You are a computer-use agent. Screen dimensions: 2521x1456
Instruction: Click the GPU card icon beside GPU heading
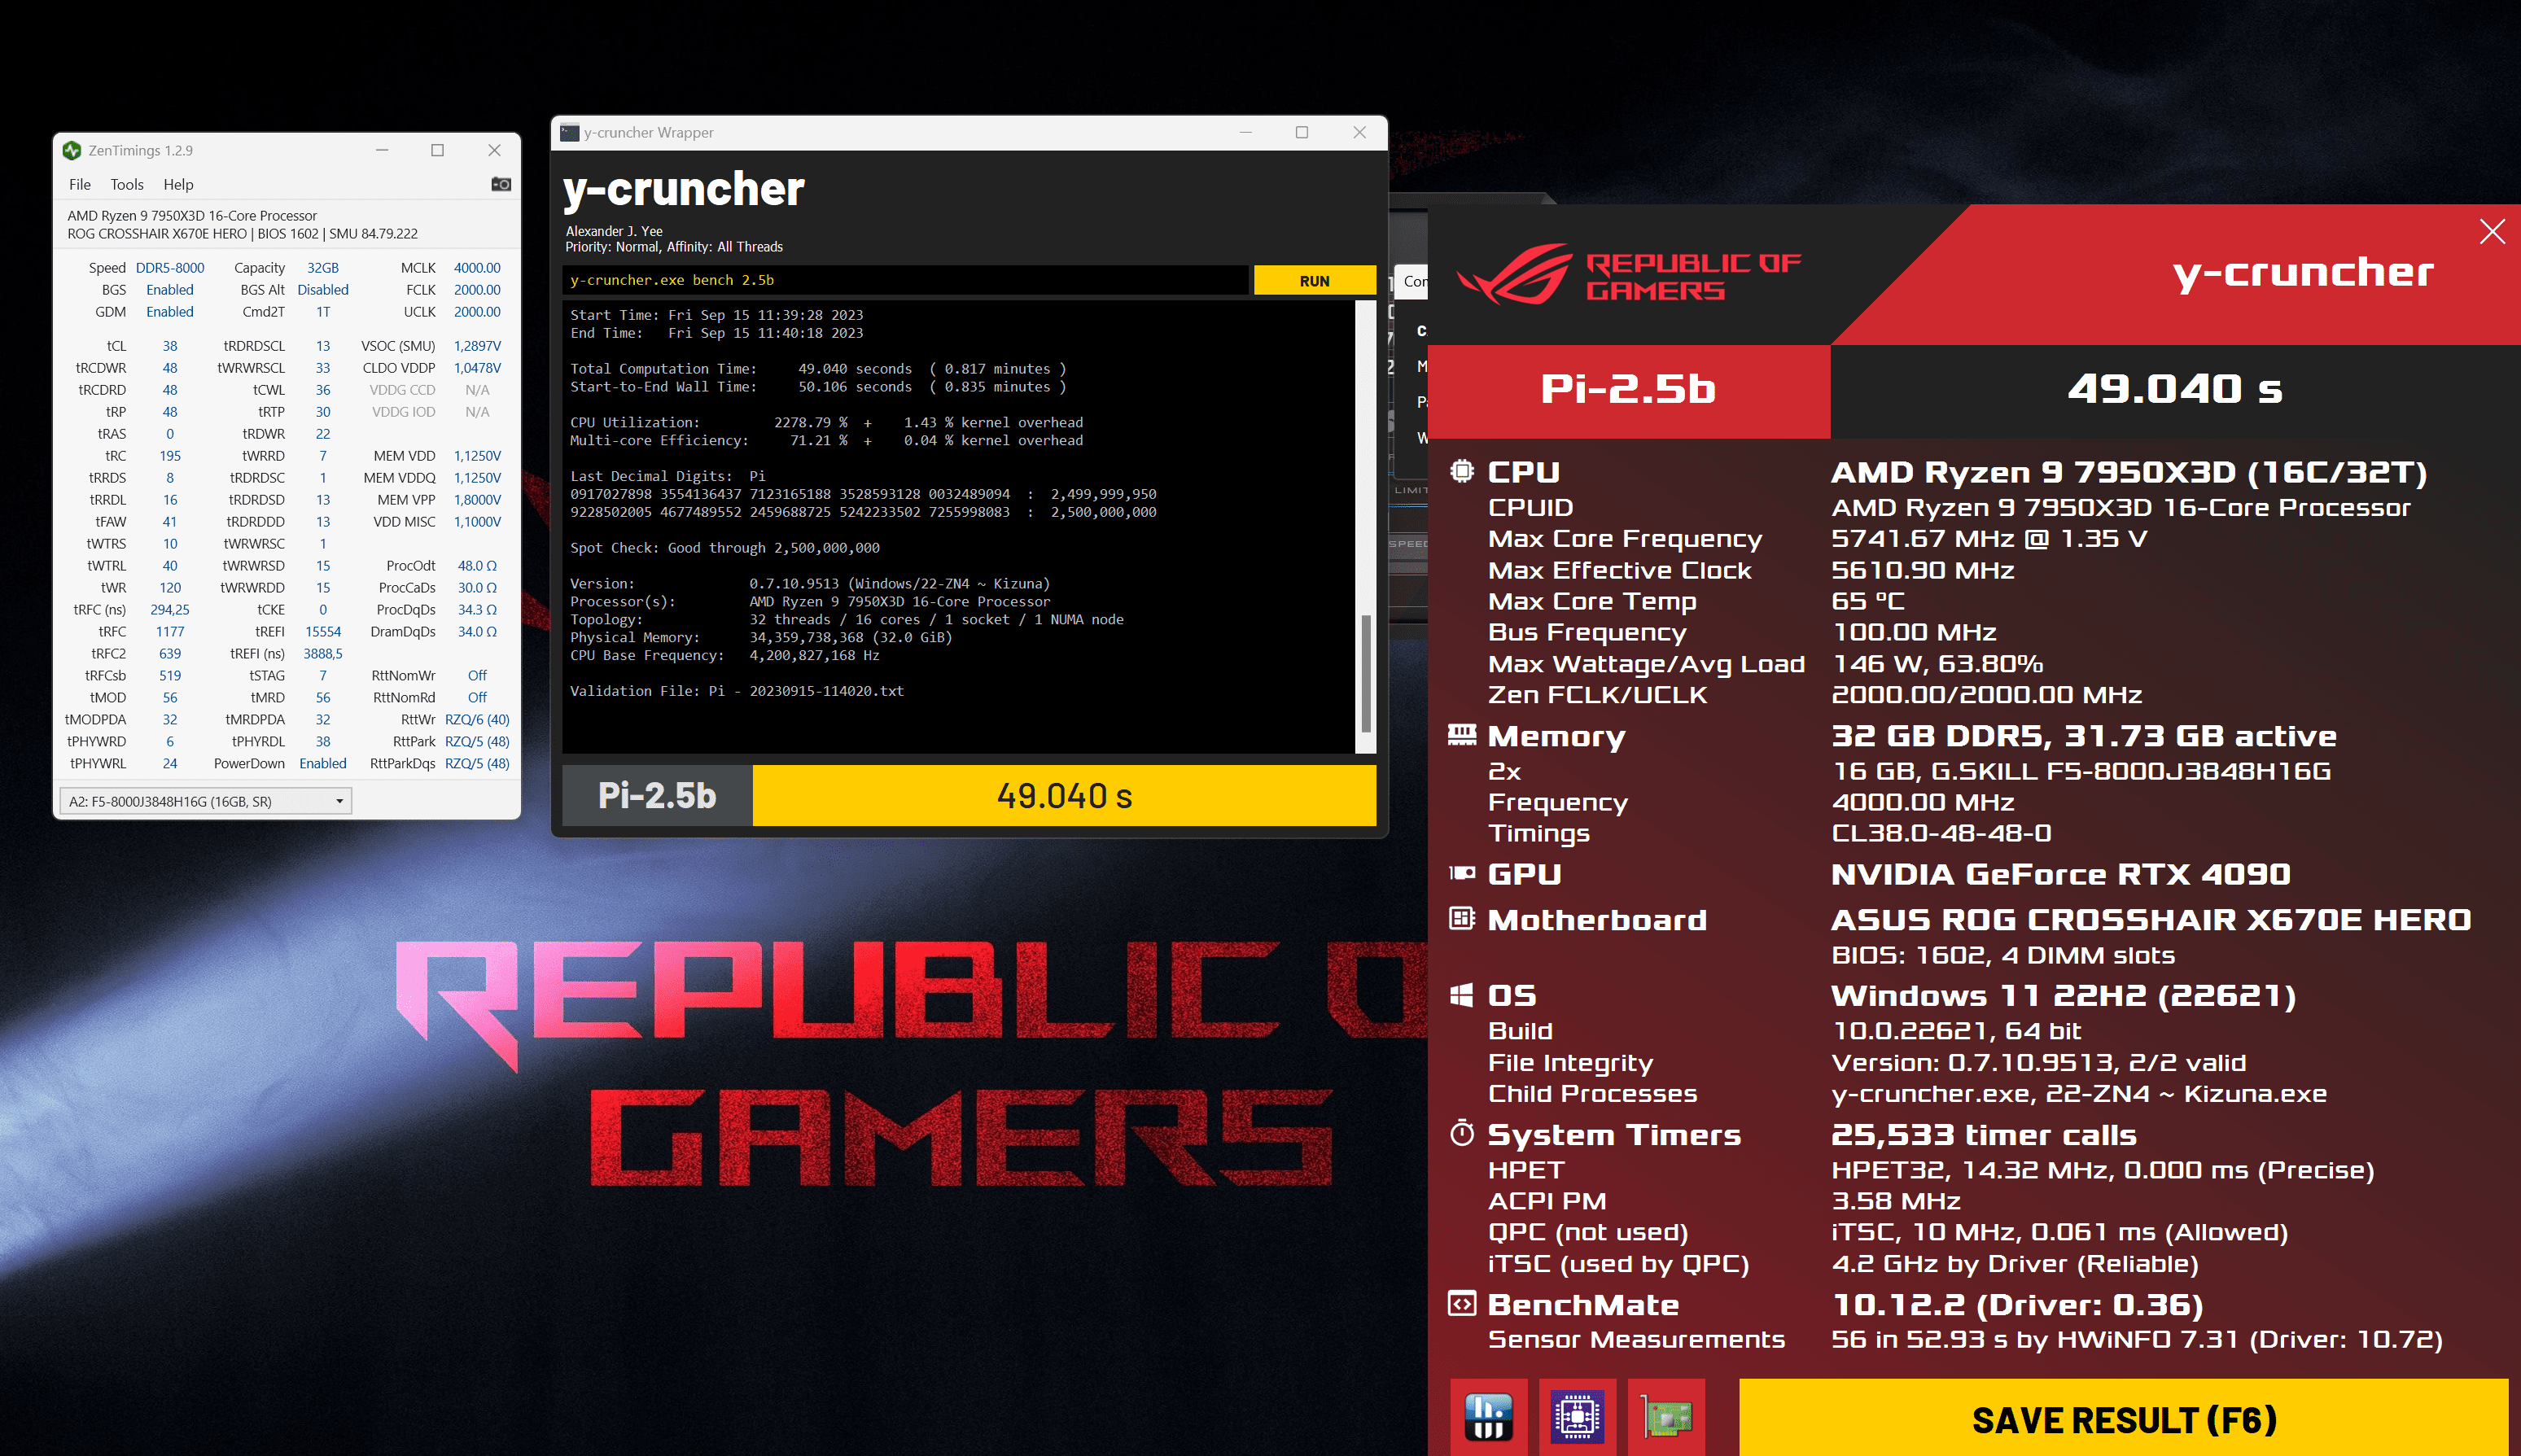tap(1462, 873)
